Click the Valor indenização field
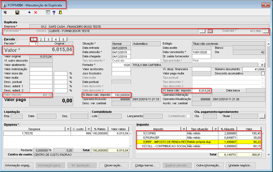This screenshot has width=273, height=172. pyautogui.click(x=41, y=69)
